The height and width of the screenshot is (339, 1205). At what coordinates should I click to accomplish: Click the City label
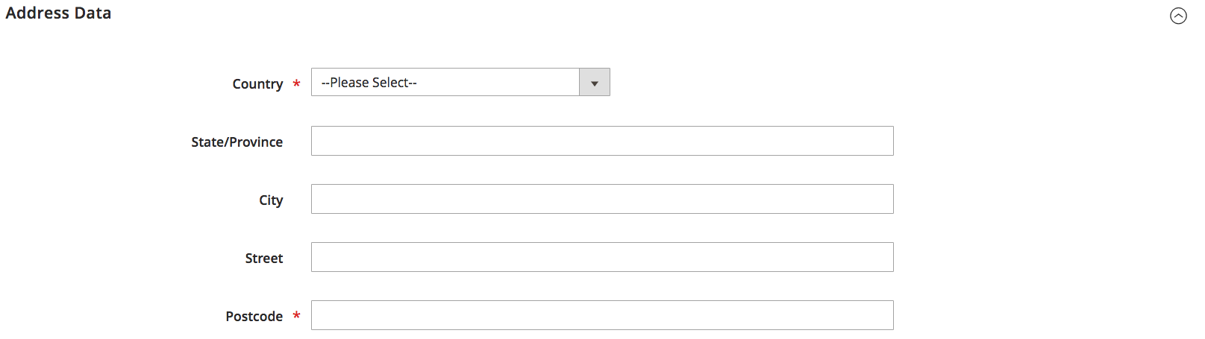click(271, 200)
